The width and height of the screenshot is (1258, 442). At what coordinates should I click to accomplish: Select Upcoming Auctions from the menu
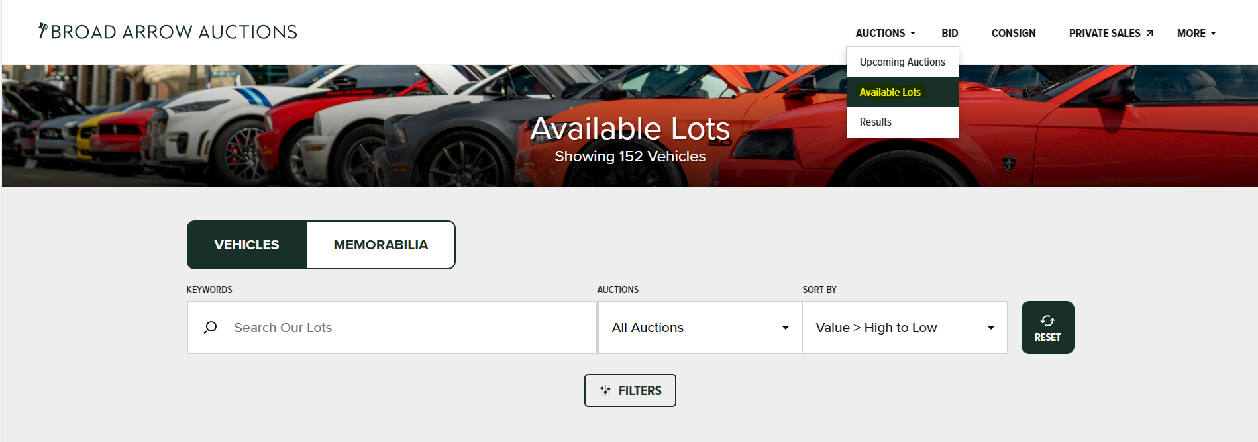click(902, 62)
